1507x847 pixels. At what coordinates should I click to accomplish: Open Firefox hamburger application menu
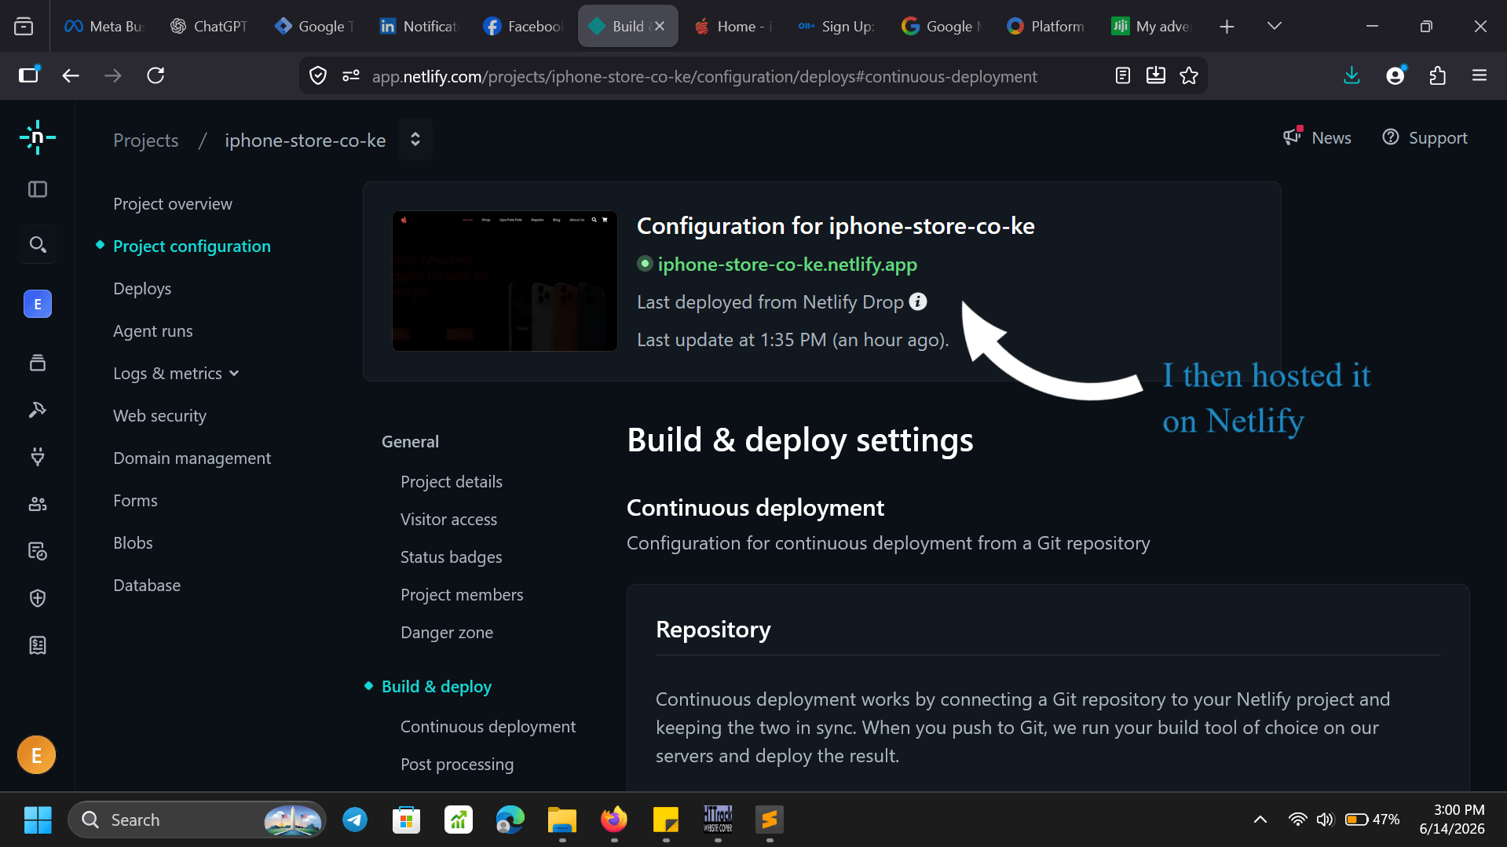1480,75
